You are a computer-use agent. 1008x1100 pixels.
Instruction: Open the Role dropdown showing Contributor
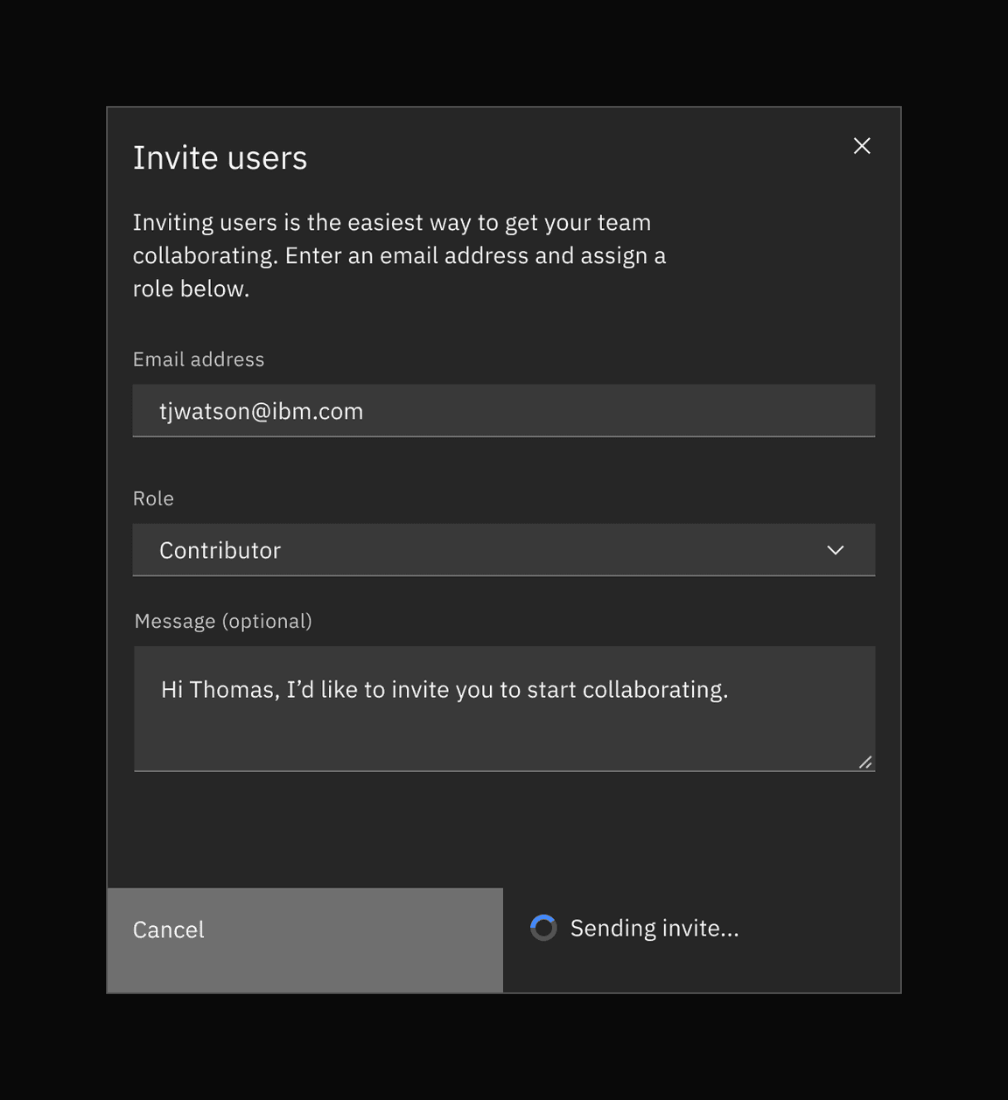pyautogui.click(x=504, y=550)
